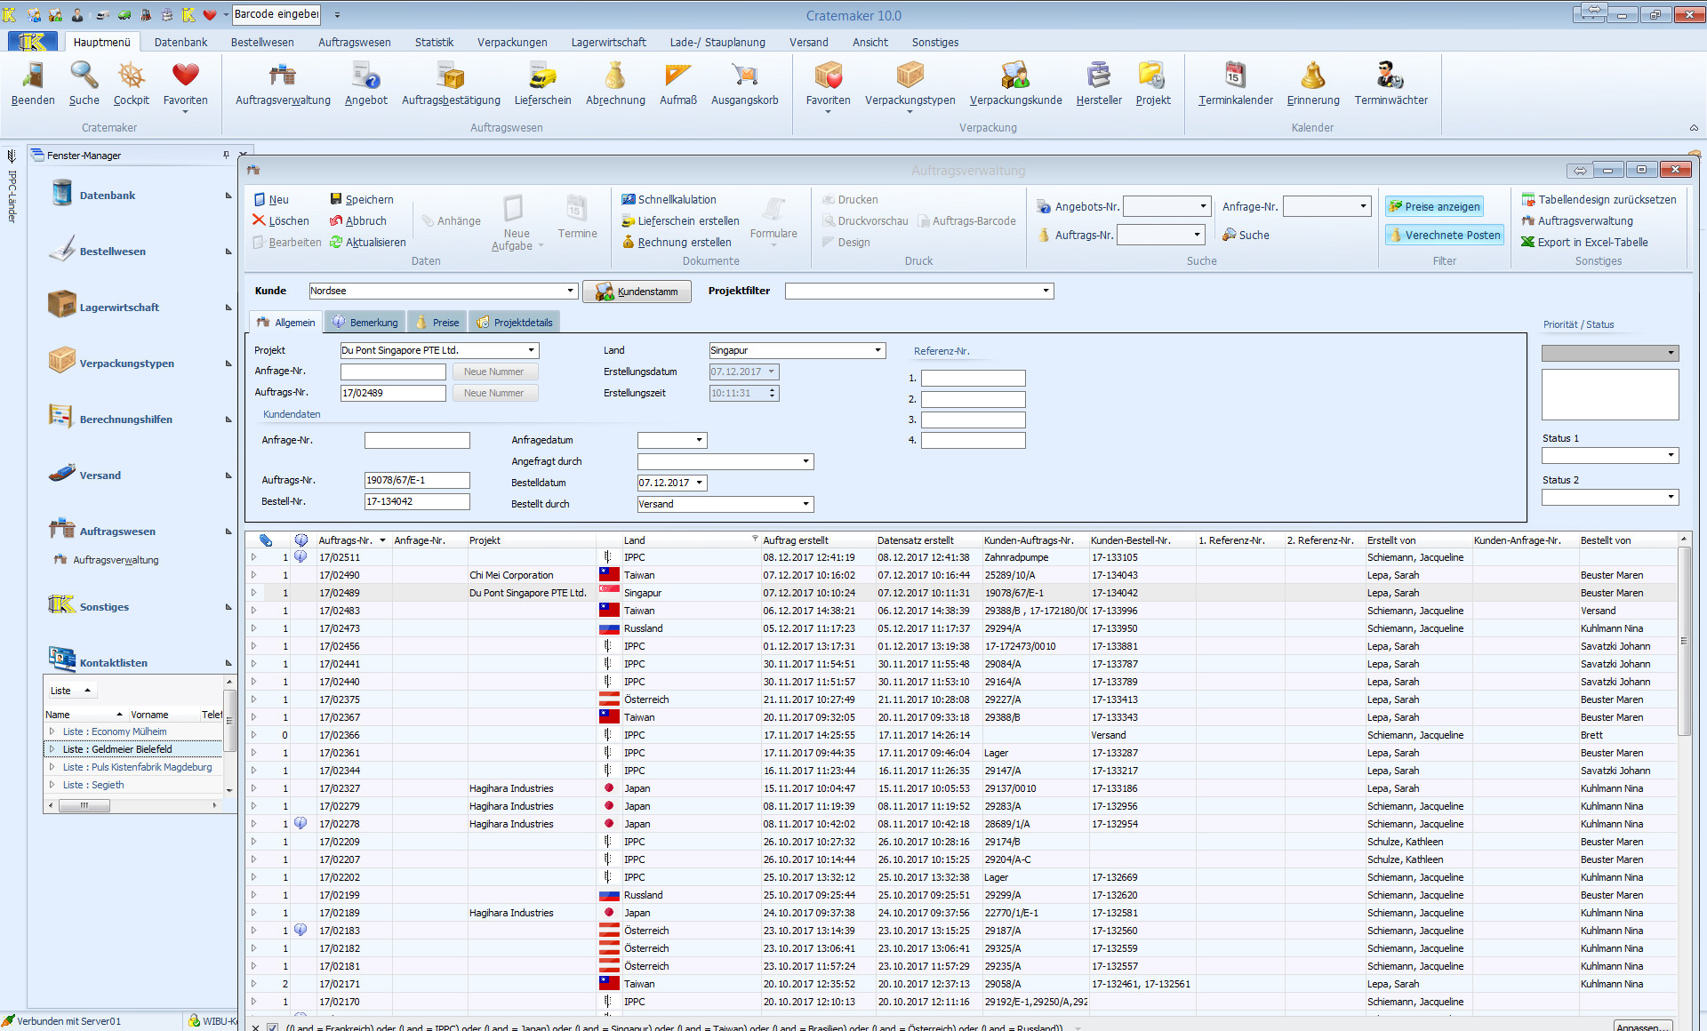Open the Kunde dropdown showing Nordsee
Screen dimensions: 1707x1031
[570, 291]
